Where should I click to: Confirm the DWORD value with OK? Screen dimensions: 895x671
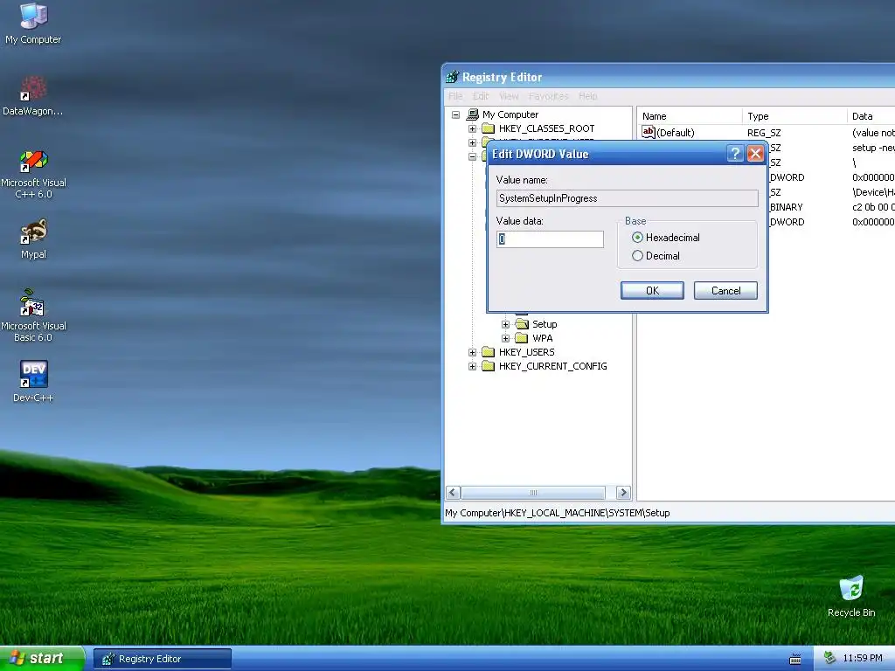click(652, 290)
